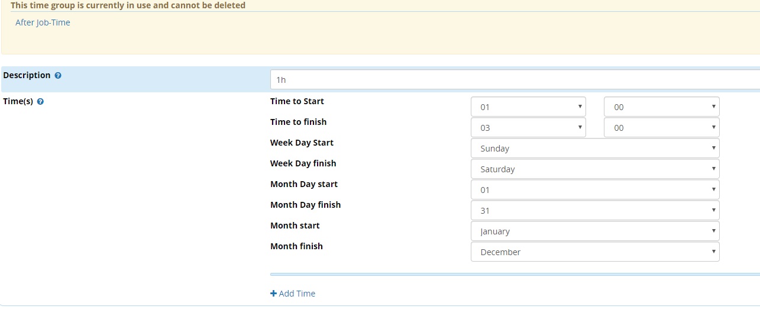Expand the Month finish dropdown
760x309 pixels.
pos(595,252)
